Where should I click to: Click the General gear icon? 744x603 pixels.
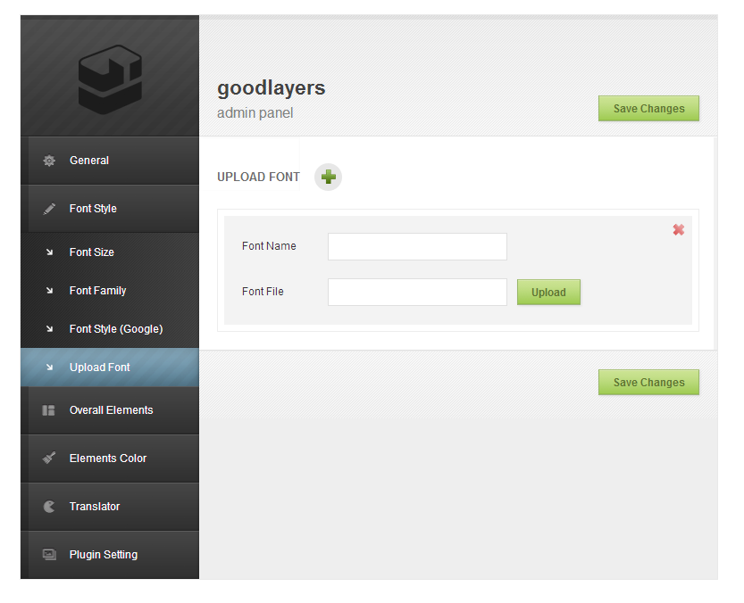49,161
